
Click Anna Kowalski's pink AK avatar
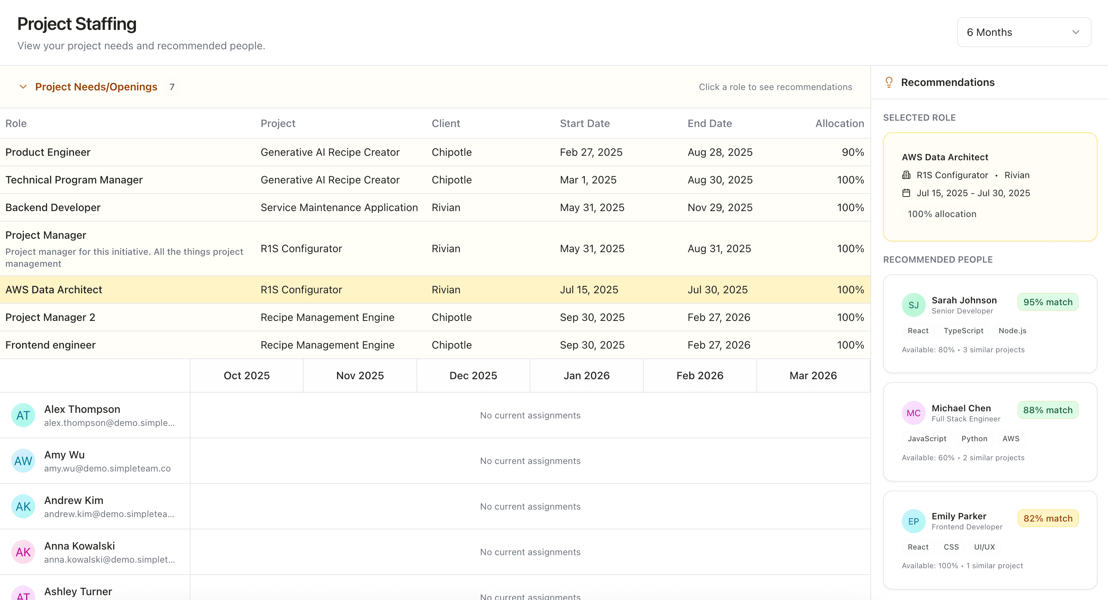click(23, 552)
